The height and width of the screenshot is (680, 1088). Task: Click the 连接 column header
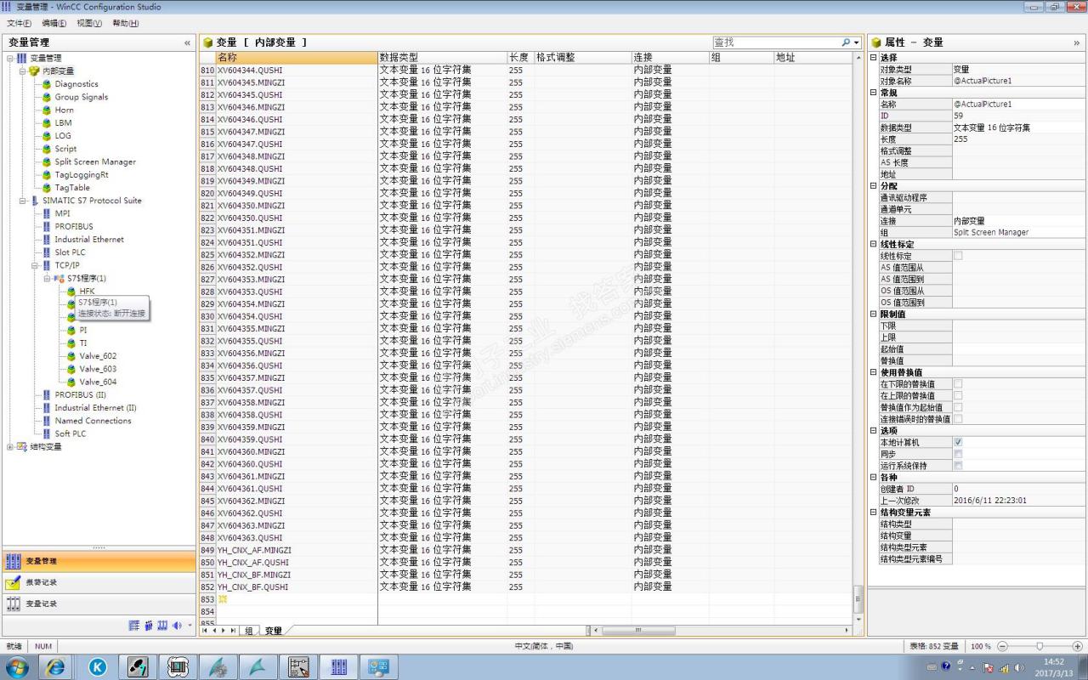[670, 57]
